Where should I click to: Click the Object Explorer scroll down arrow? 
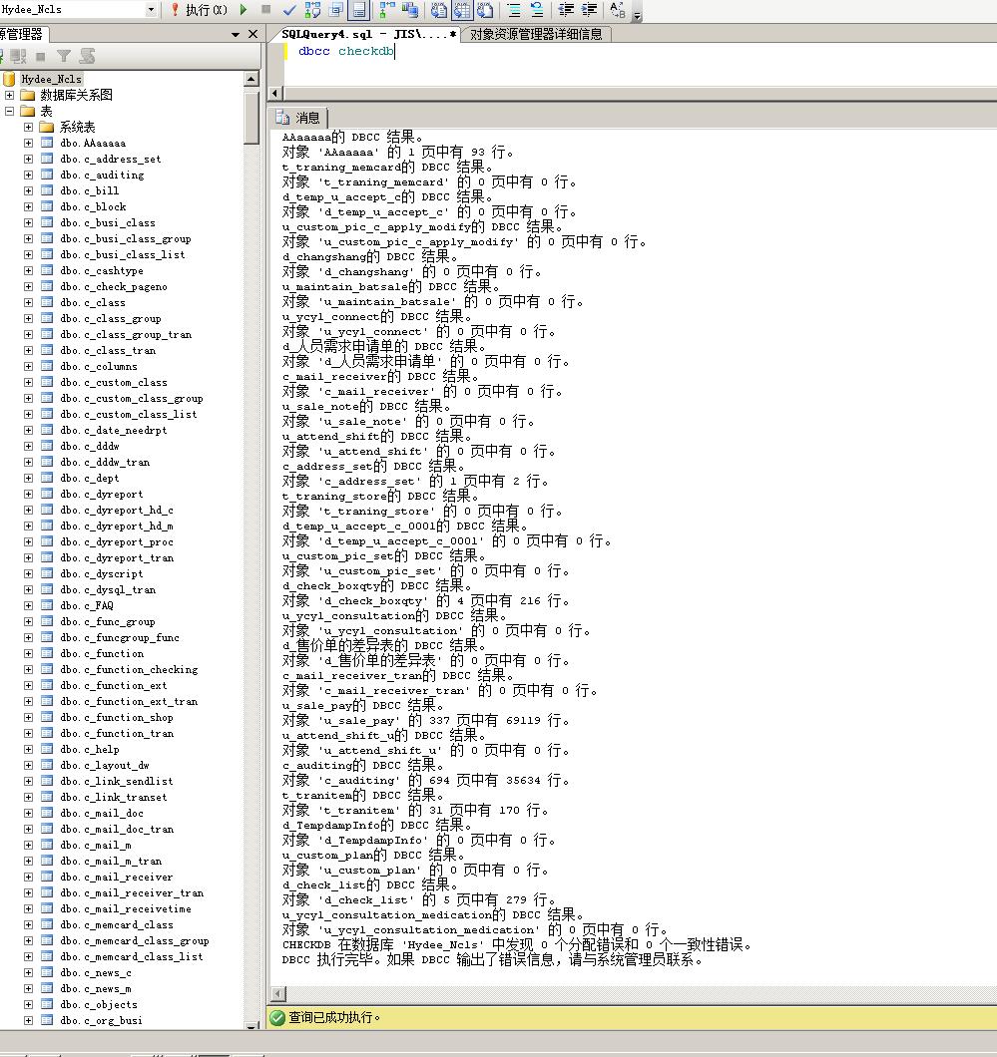click(251, 1025)
